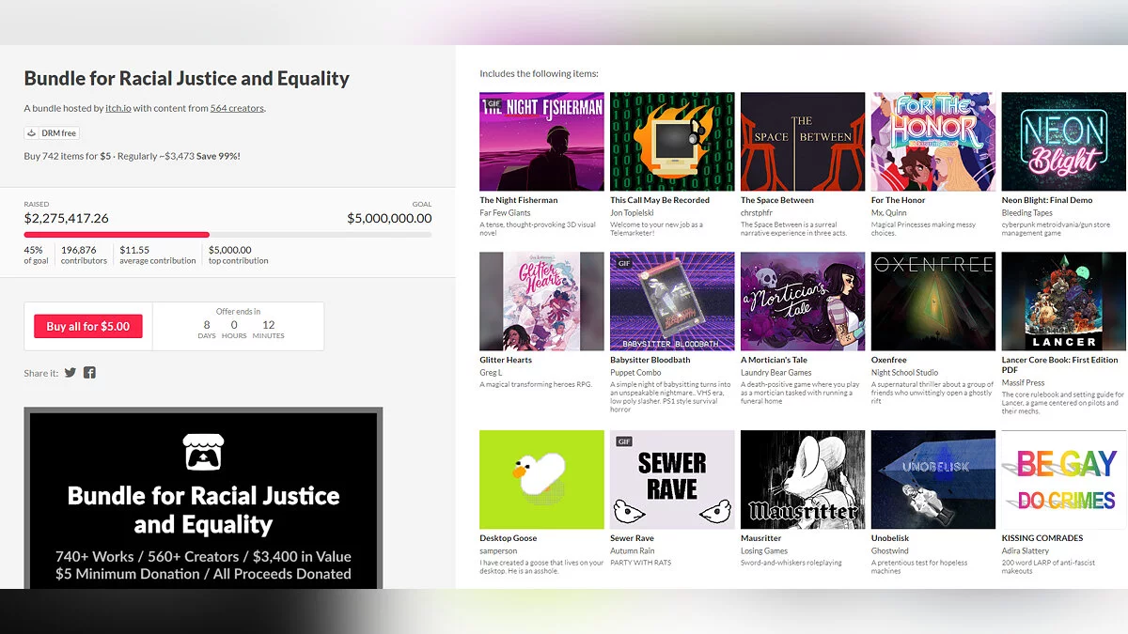This screenshot has width=1128, height=634.
Task: Click the raised amount $2,275,417.26
Action: (67, 218)
